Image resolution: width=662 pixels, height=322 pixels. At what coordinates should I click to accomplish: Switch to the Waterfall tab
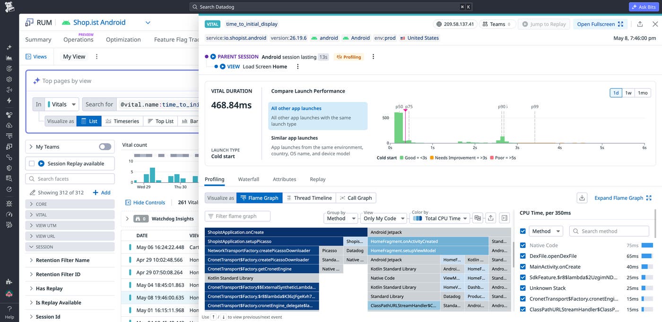(248, 179)
